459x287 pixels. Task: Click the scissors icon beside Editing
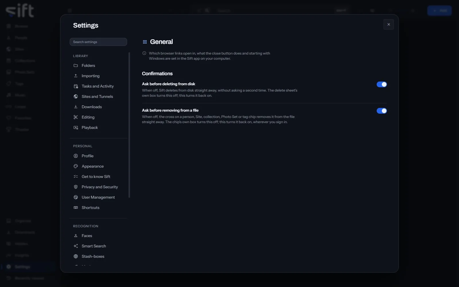76,117
